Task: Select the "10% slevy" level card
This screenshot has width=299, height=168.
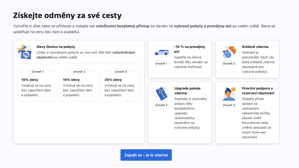Action: click(37, 87)
